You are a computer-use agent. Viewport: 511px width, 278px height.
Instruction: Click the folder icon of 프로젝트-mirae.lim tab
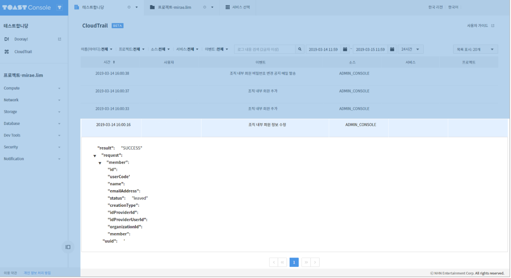tap(152, 7)
